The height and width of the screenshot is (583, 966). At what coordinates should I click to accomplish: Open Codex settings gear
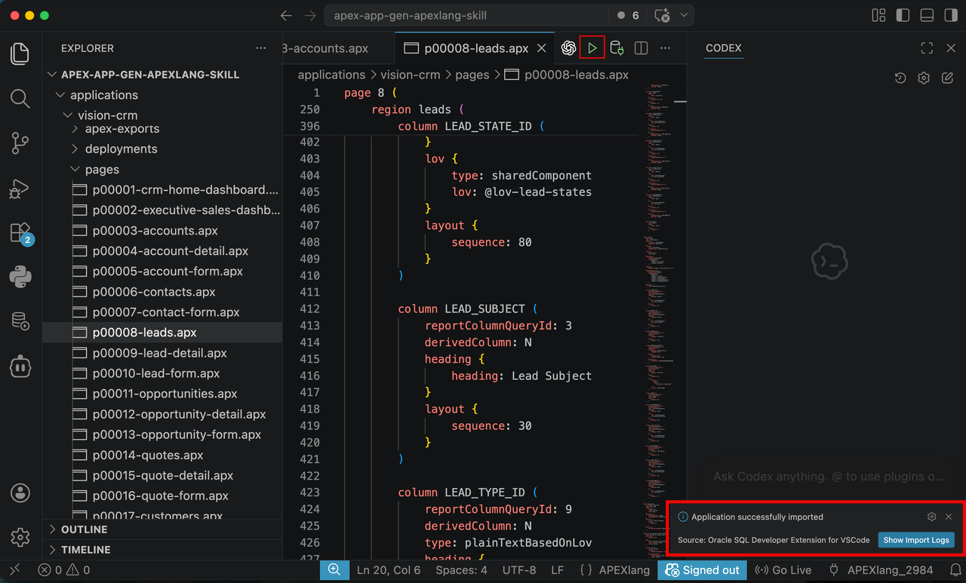pyautogui.click(x=924, y=78)
